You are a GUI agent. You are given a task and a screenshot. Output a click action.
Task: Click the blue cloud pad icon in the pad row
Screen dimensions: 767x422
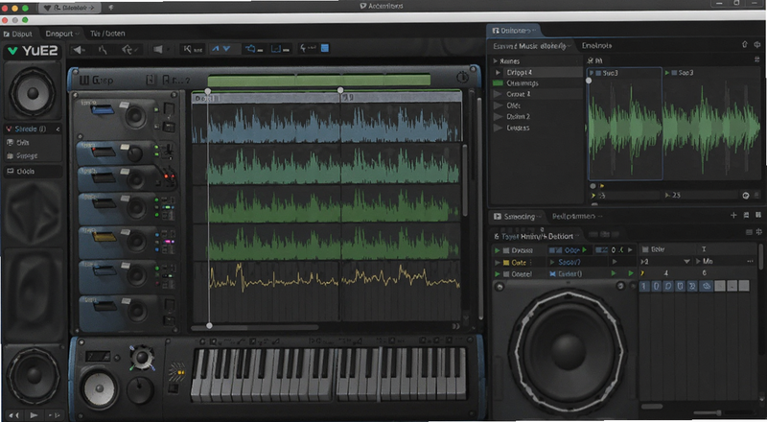pyautogui.click(x=706, y=286)
